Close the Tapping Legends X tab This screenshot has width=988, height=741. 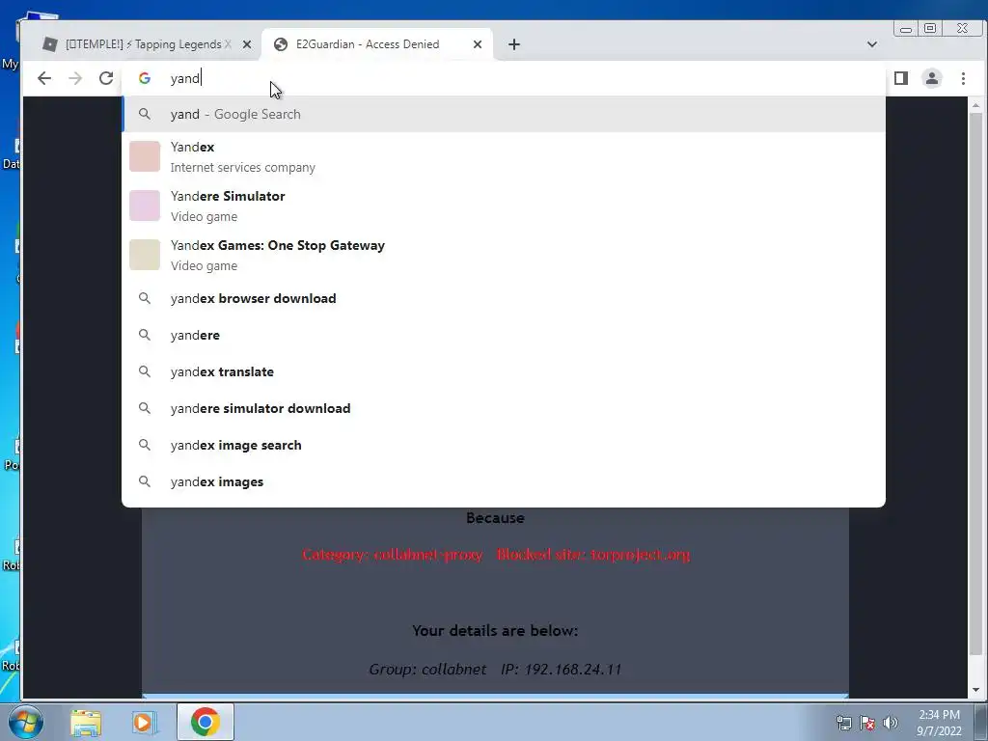pos(247,44)
